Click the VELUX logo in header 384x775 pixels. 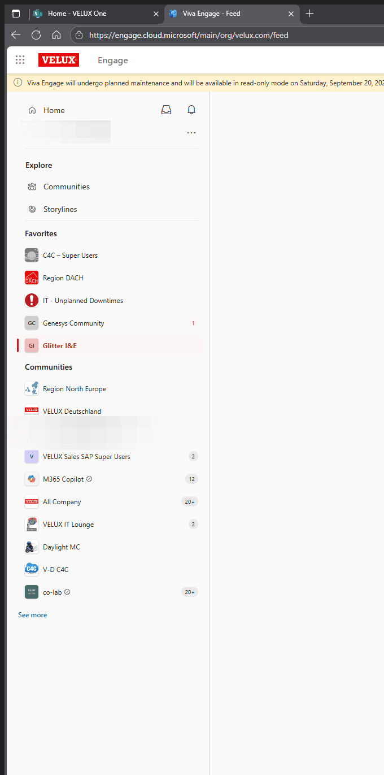click(59, 60)
